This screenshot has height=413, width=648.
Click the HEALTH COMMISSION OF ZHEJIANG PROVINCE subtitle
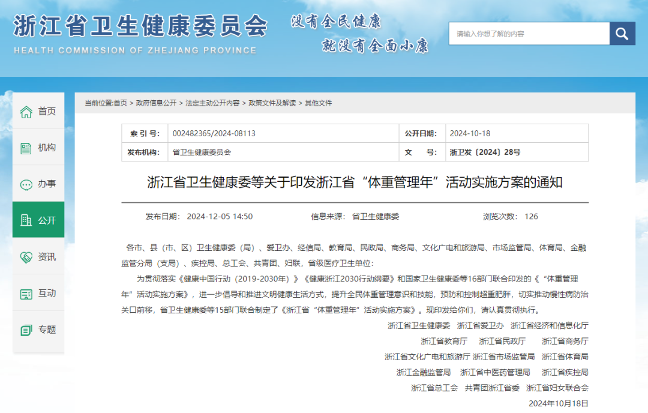[x=135, y=50]
